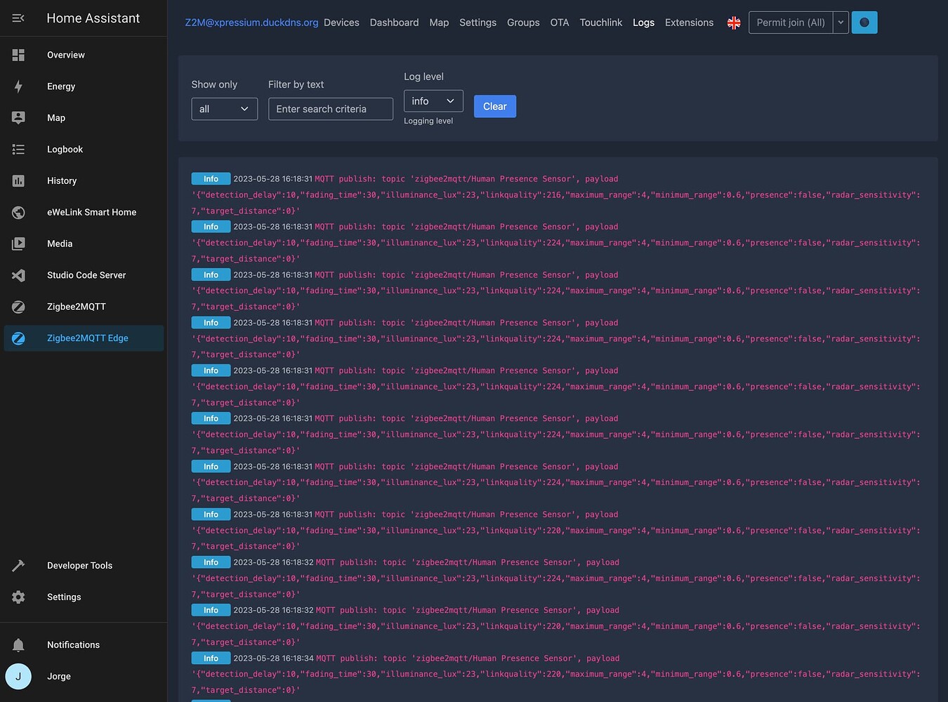Open the Devices tab
948x702 pixels.
click(x=341, y=22)
